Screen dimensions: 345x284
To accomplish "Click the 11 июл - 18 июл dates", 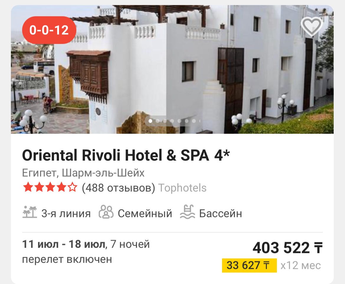I will (x=64, y=244).
